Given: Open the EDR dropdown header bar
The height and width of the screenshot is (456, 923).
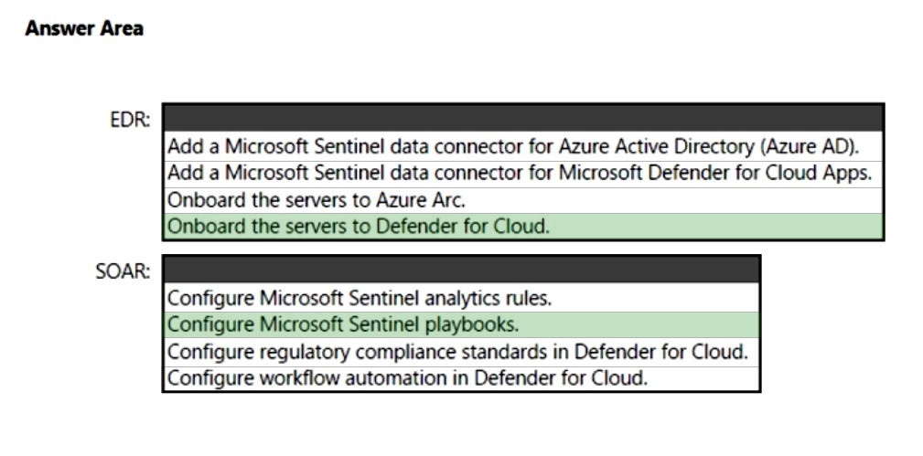Looking at the screenshot, I should point(522,118).
